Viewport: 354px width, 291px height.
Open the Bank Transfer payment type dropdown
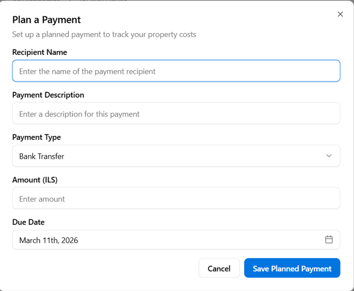point(176,156)
